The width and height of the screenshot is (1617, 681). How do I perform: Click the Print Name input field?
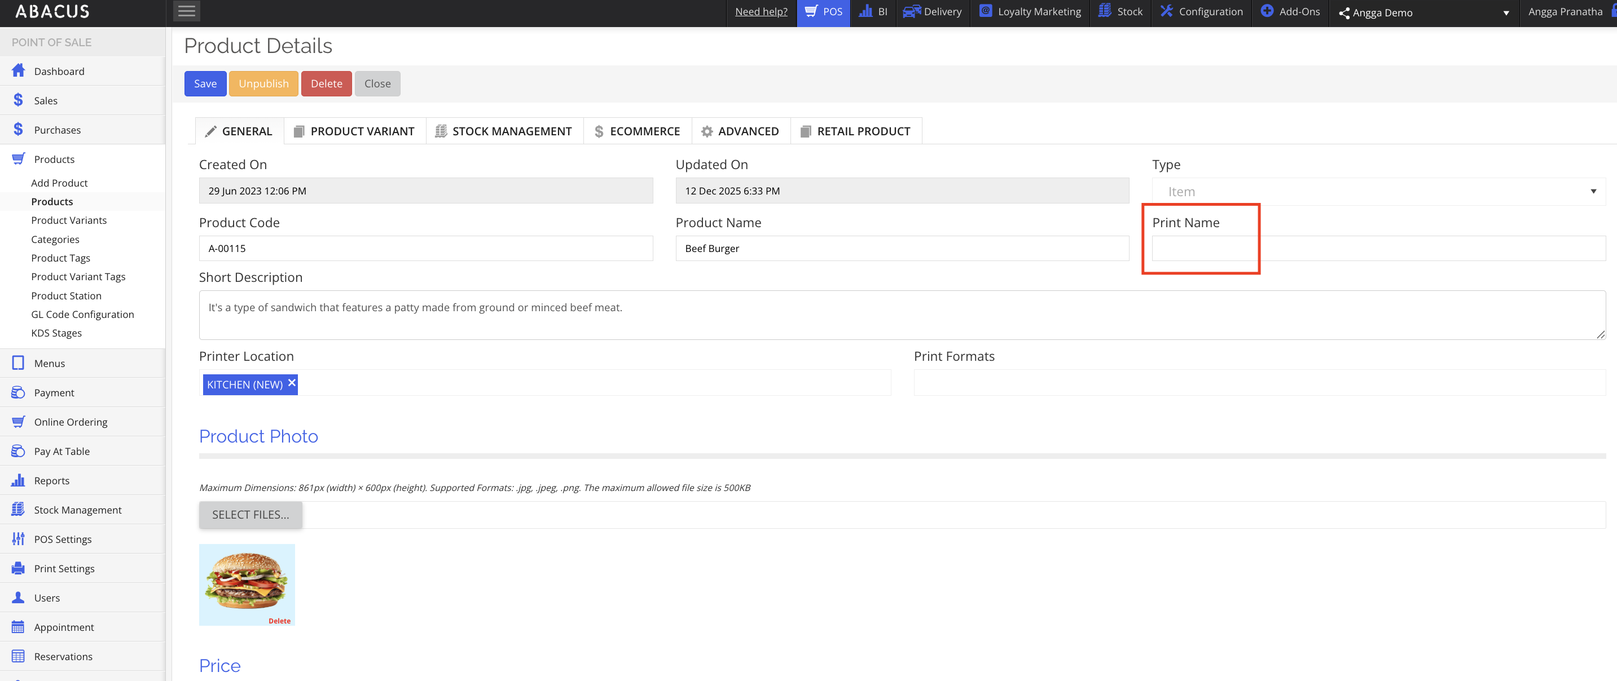1378,248
